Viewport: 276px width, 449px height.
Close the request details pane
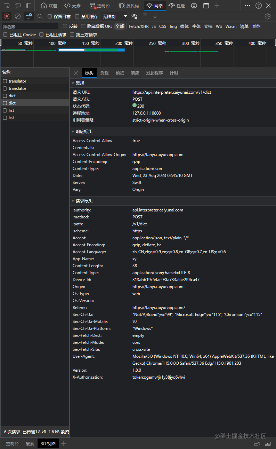click(x=76, y=73)
